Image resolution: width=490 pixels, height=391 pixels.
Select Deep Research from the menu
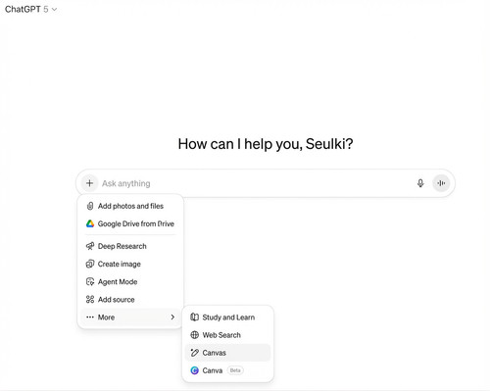click(130, 246)
